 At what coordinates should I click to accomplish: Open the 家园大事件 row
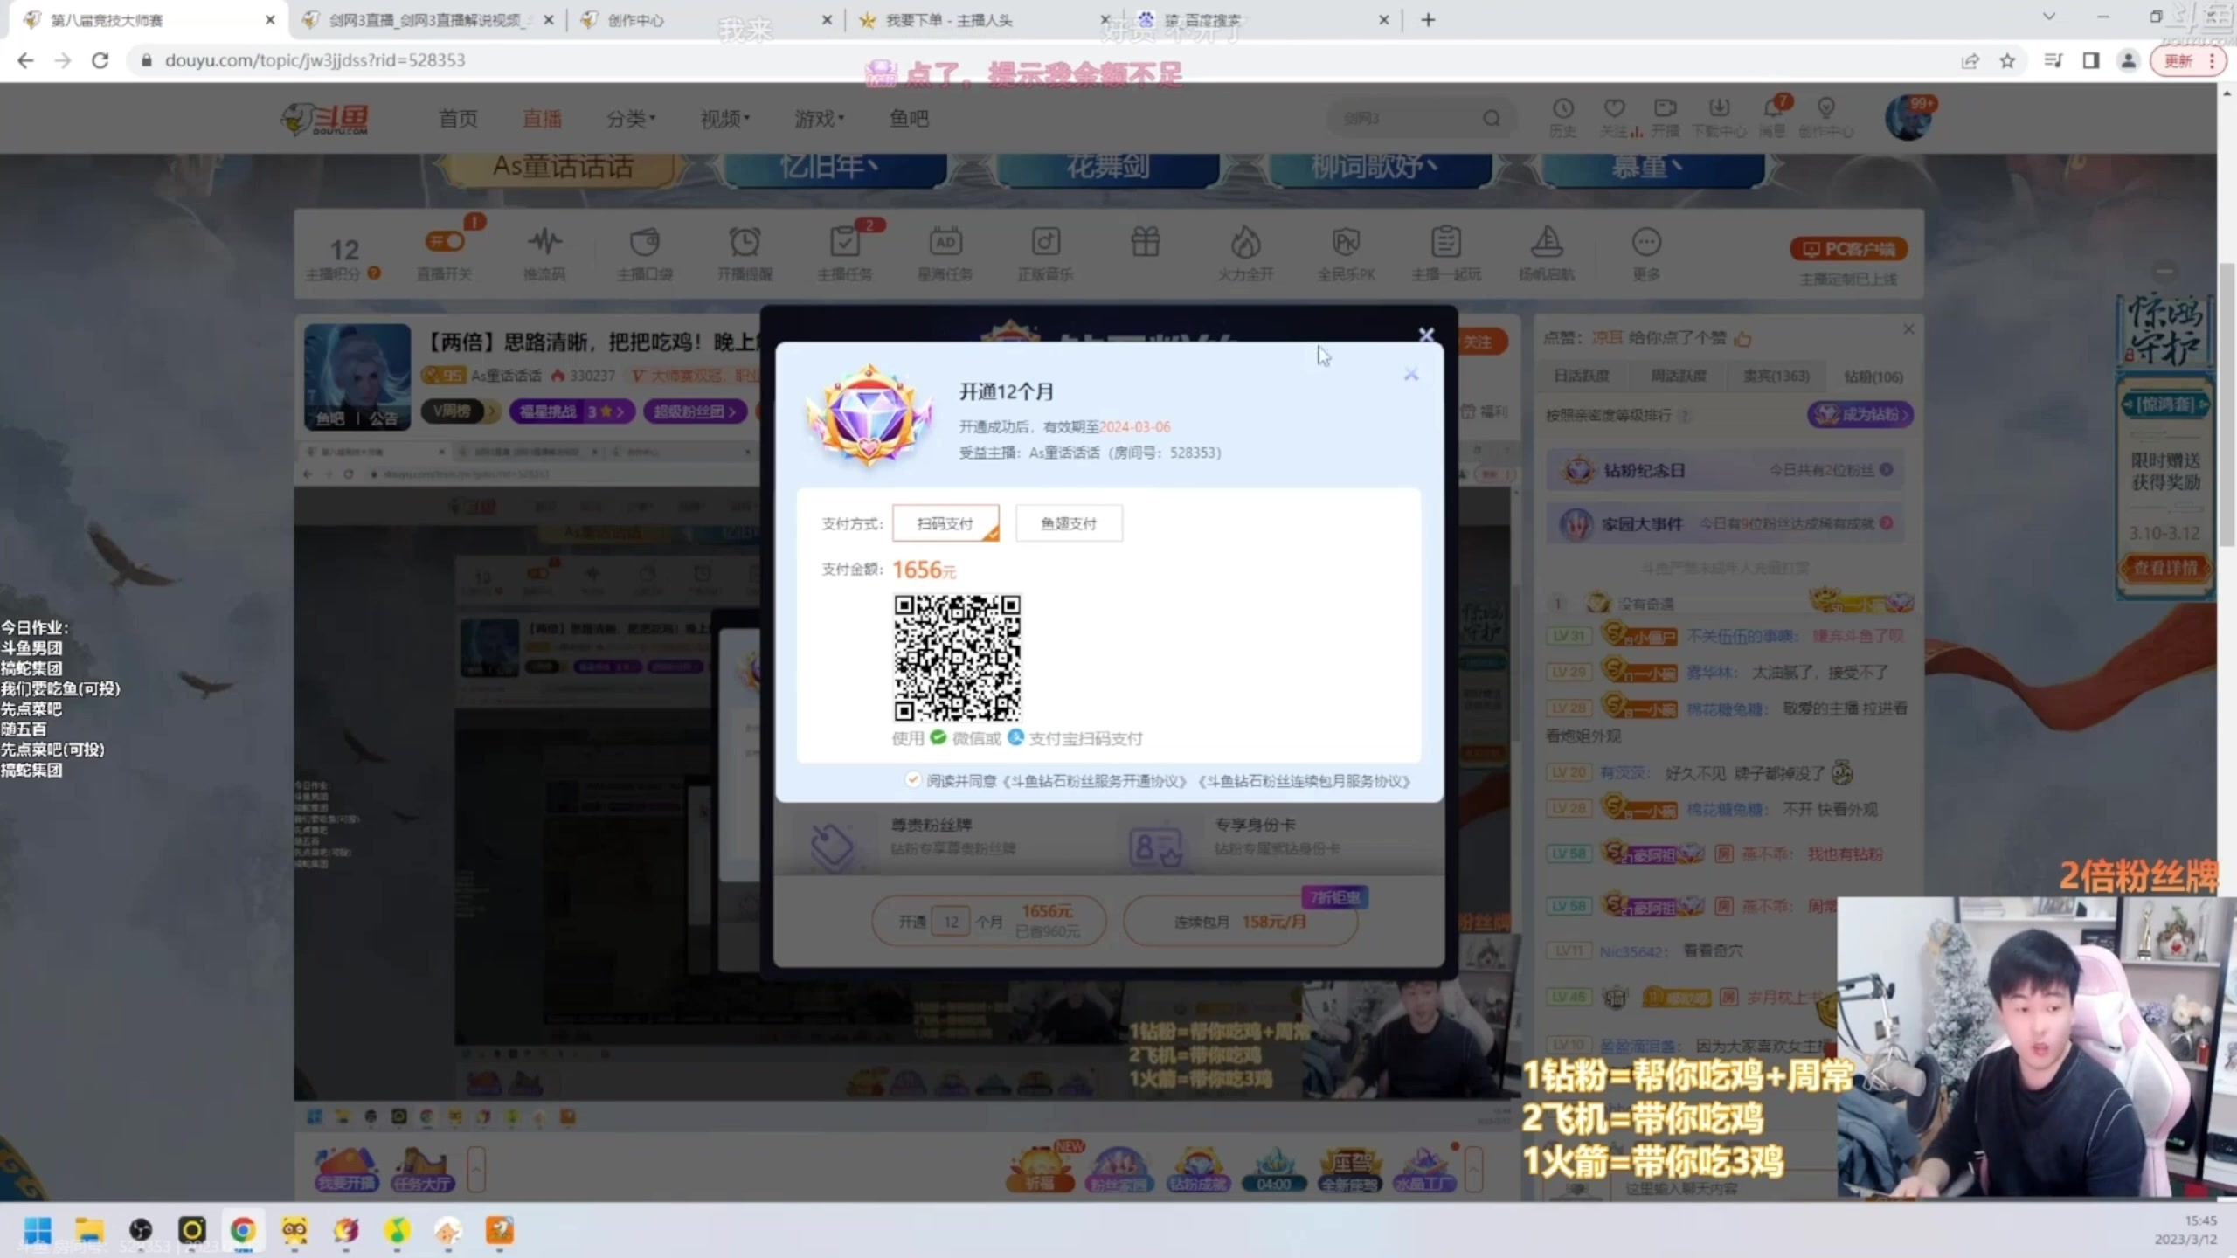pos(1726,523)
